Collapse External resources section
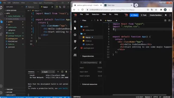 tap(89, 84)
